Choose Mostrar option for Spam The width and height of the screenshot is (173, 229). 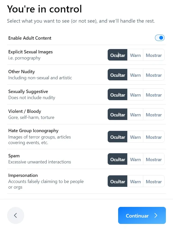[154, 159]
